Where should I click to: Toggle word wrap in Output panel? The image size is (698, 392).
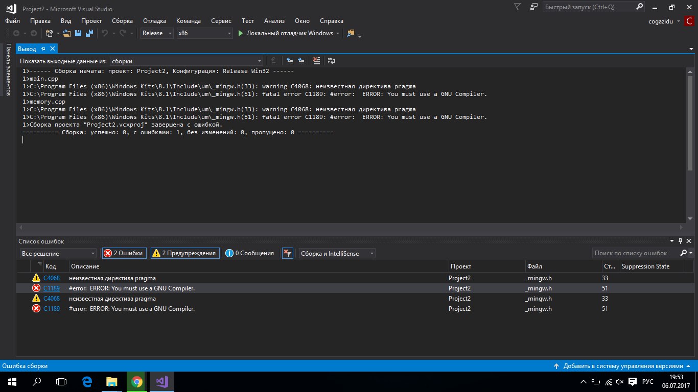point(332,61)
